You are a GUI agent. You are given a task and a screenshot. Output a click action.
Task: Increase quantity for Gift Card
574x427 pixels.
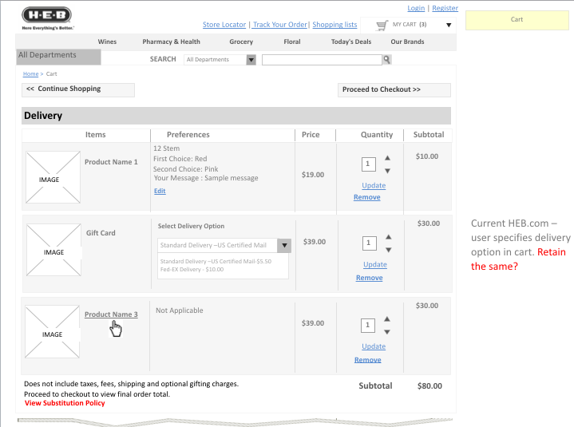click(389, 237)
